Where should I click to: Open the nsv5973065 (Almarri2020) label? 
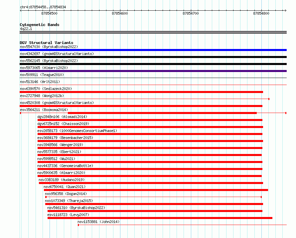click(x=44, y=68)
